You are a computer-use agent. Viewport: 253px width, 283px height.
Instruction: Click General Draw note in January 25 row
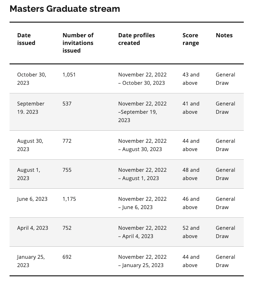click(225, 261)
